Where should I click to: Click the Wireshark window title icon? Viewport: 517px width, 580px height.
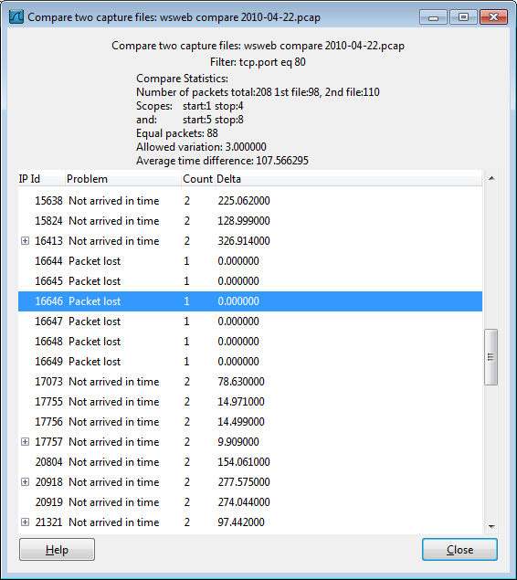(x=16, y=17)
